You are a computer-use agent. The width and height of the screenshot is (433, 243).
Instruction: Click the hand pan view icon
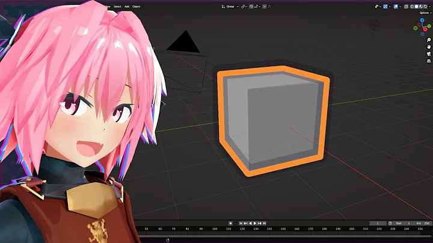(x=429, y=47)
